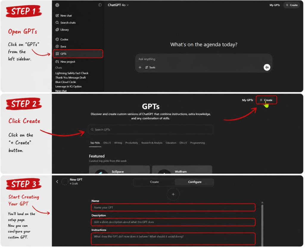Click the ChatGPT logo icon in sidebar
This screenshot has width=305, height=248.
tap(57, 5)
